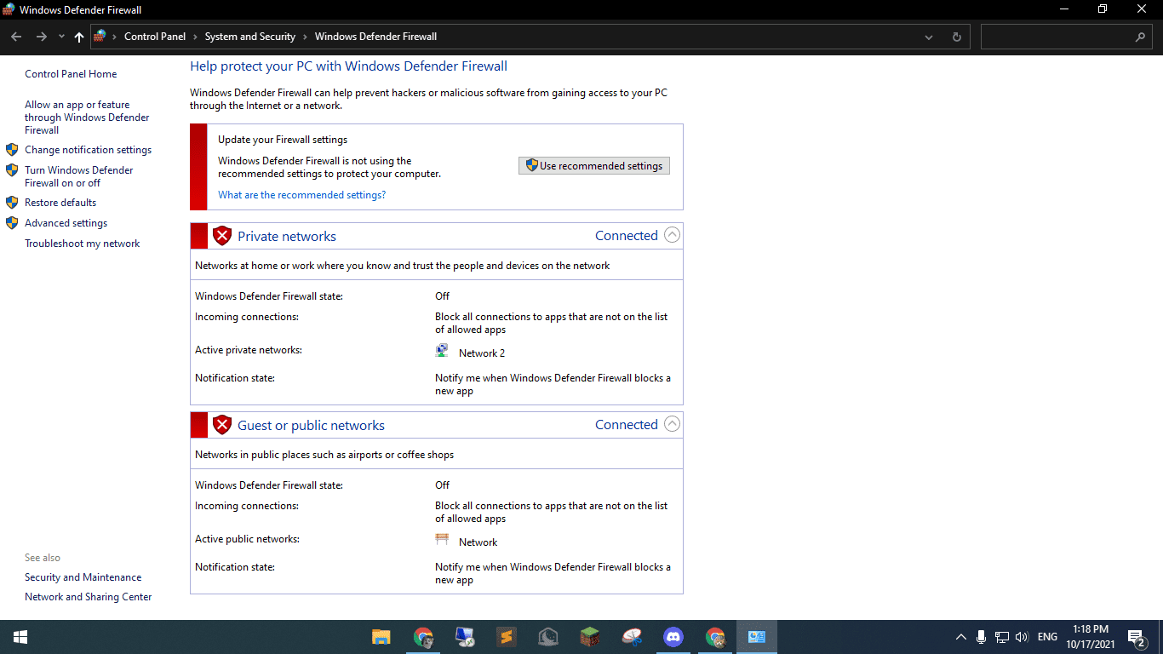
Task: Click Connected status for Guest or public networks
Action: click(x=627, y=425)
